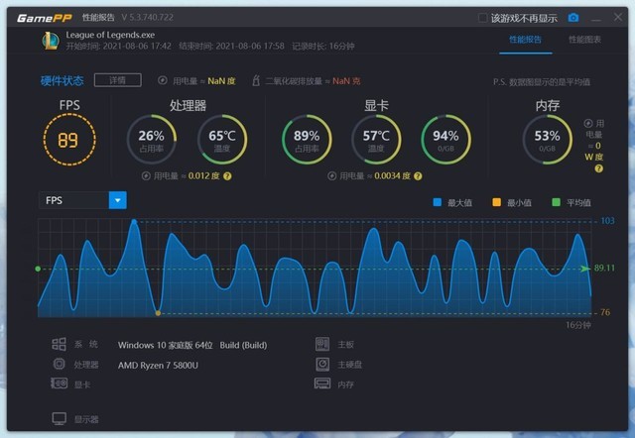Viewport: 635px width, 438px height.
Task: Select the 性能报告 tab
Action: tap(525, 40)
